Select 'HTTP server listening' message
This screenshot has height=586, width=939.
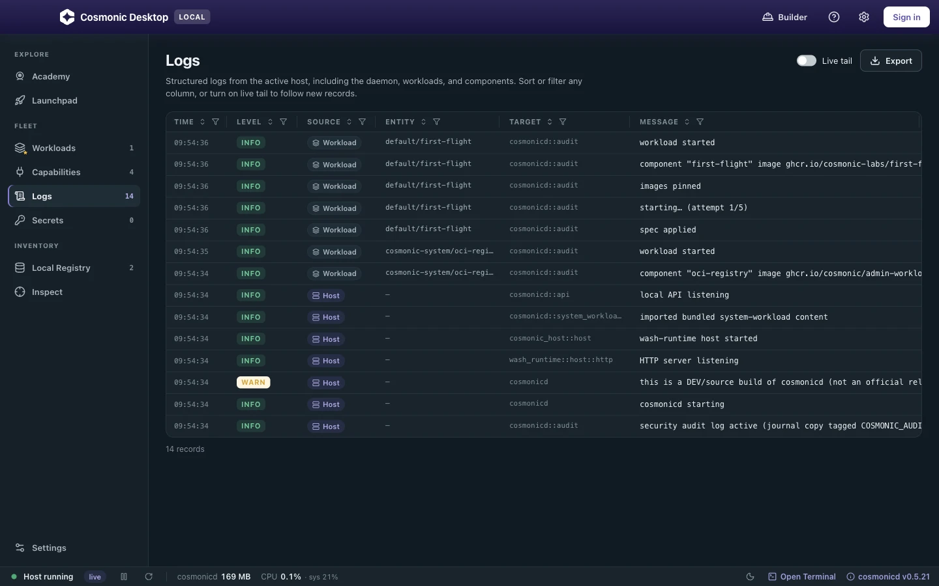point(689,361)
